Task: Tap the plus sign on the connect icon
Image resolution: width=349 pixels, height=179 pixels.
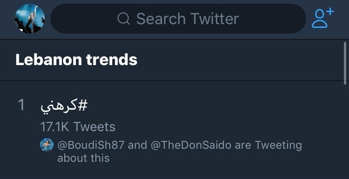Action: pos(331,11)
